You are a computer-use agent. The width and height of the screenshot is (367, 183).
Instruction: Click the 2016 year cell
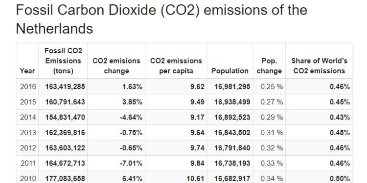coord(28,87)
